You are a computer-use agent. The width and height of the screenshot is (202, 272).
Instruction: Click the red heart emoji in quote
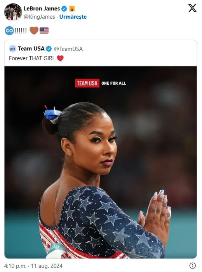coord(60,58)
